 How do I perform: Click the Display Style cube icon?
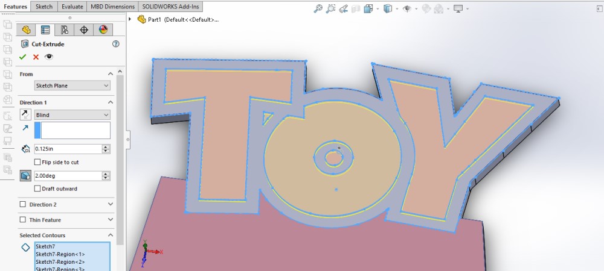point(388,8)
